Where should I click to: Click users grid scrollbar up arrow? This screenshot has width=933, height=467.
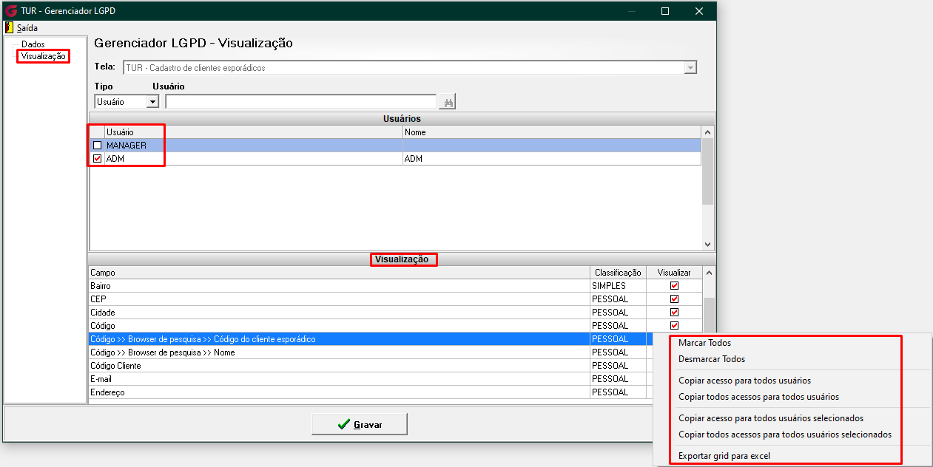(x=707, y=132)
